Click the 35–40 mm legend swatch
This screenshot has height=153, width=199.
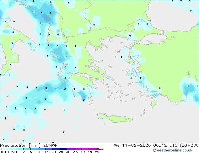[x=78, y=149]
